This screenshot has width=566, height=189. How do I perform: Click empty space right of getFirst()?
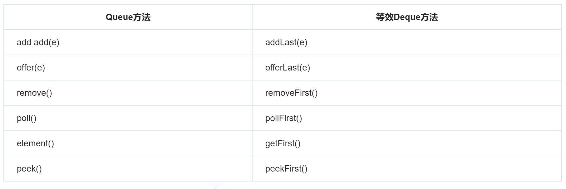431,143
